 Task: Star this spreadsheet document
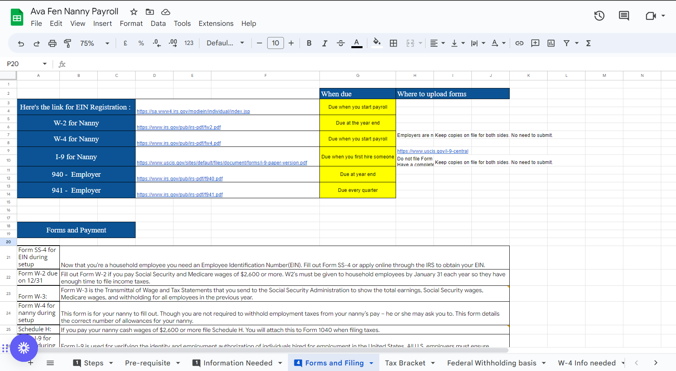[x=134, y=12]
